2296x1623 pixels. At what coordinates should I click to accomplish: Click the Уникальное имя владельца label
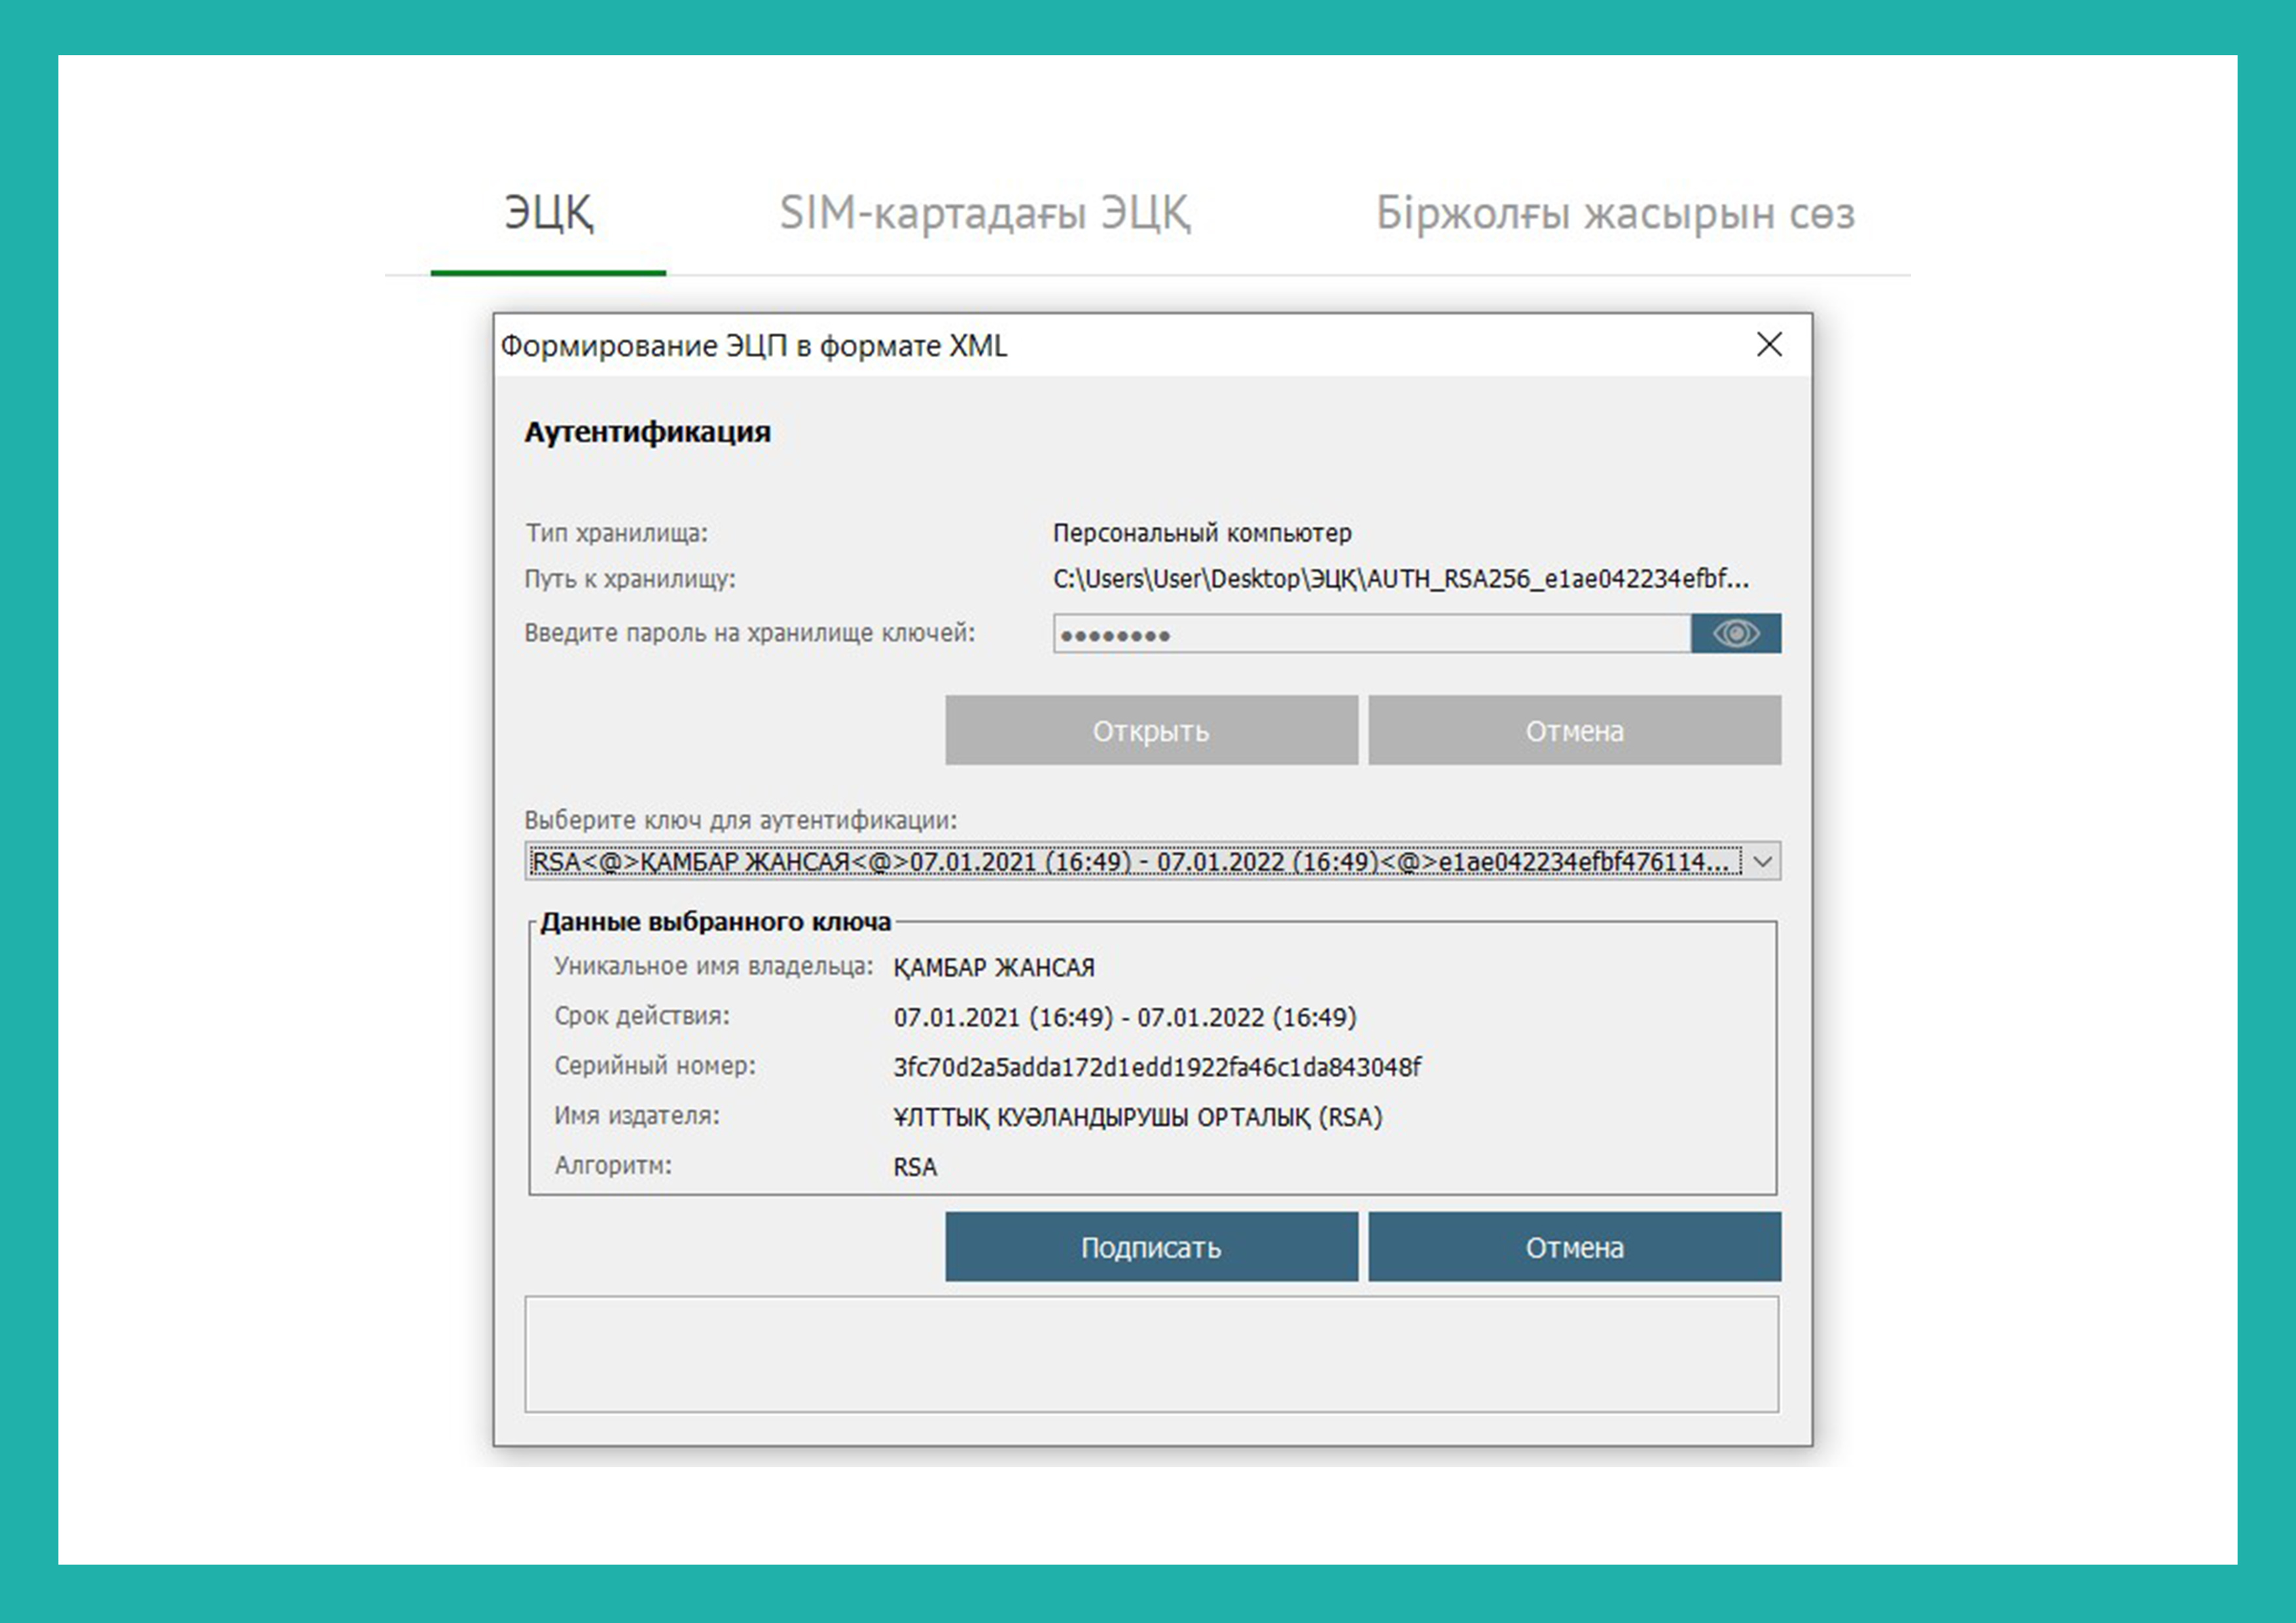pos(713,966)
